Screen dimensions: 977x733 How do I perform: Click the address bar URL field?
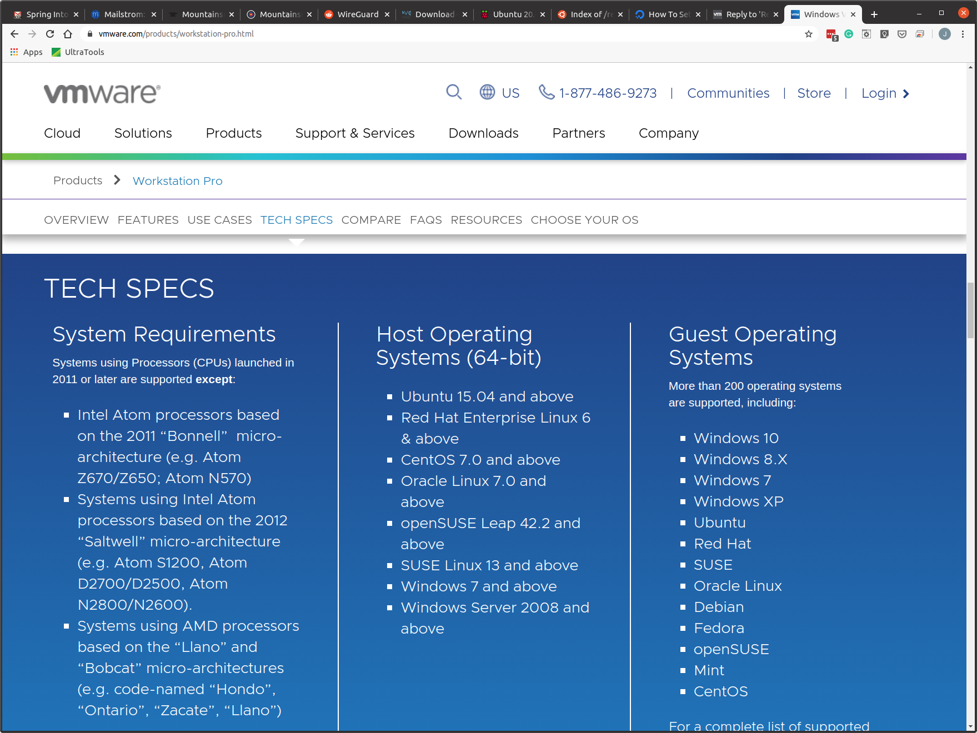[x=444, y=34]
